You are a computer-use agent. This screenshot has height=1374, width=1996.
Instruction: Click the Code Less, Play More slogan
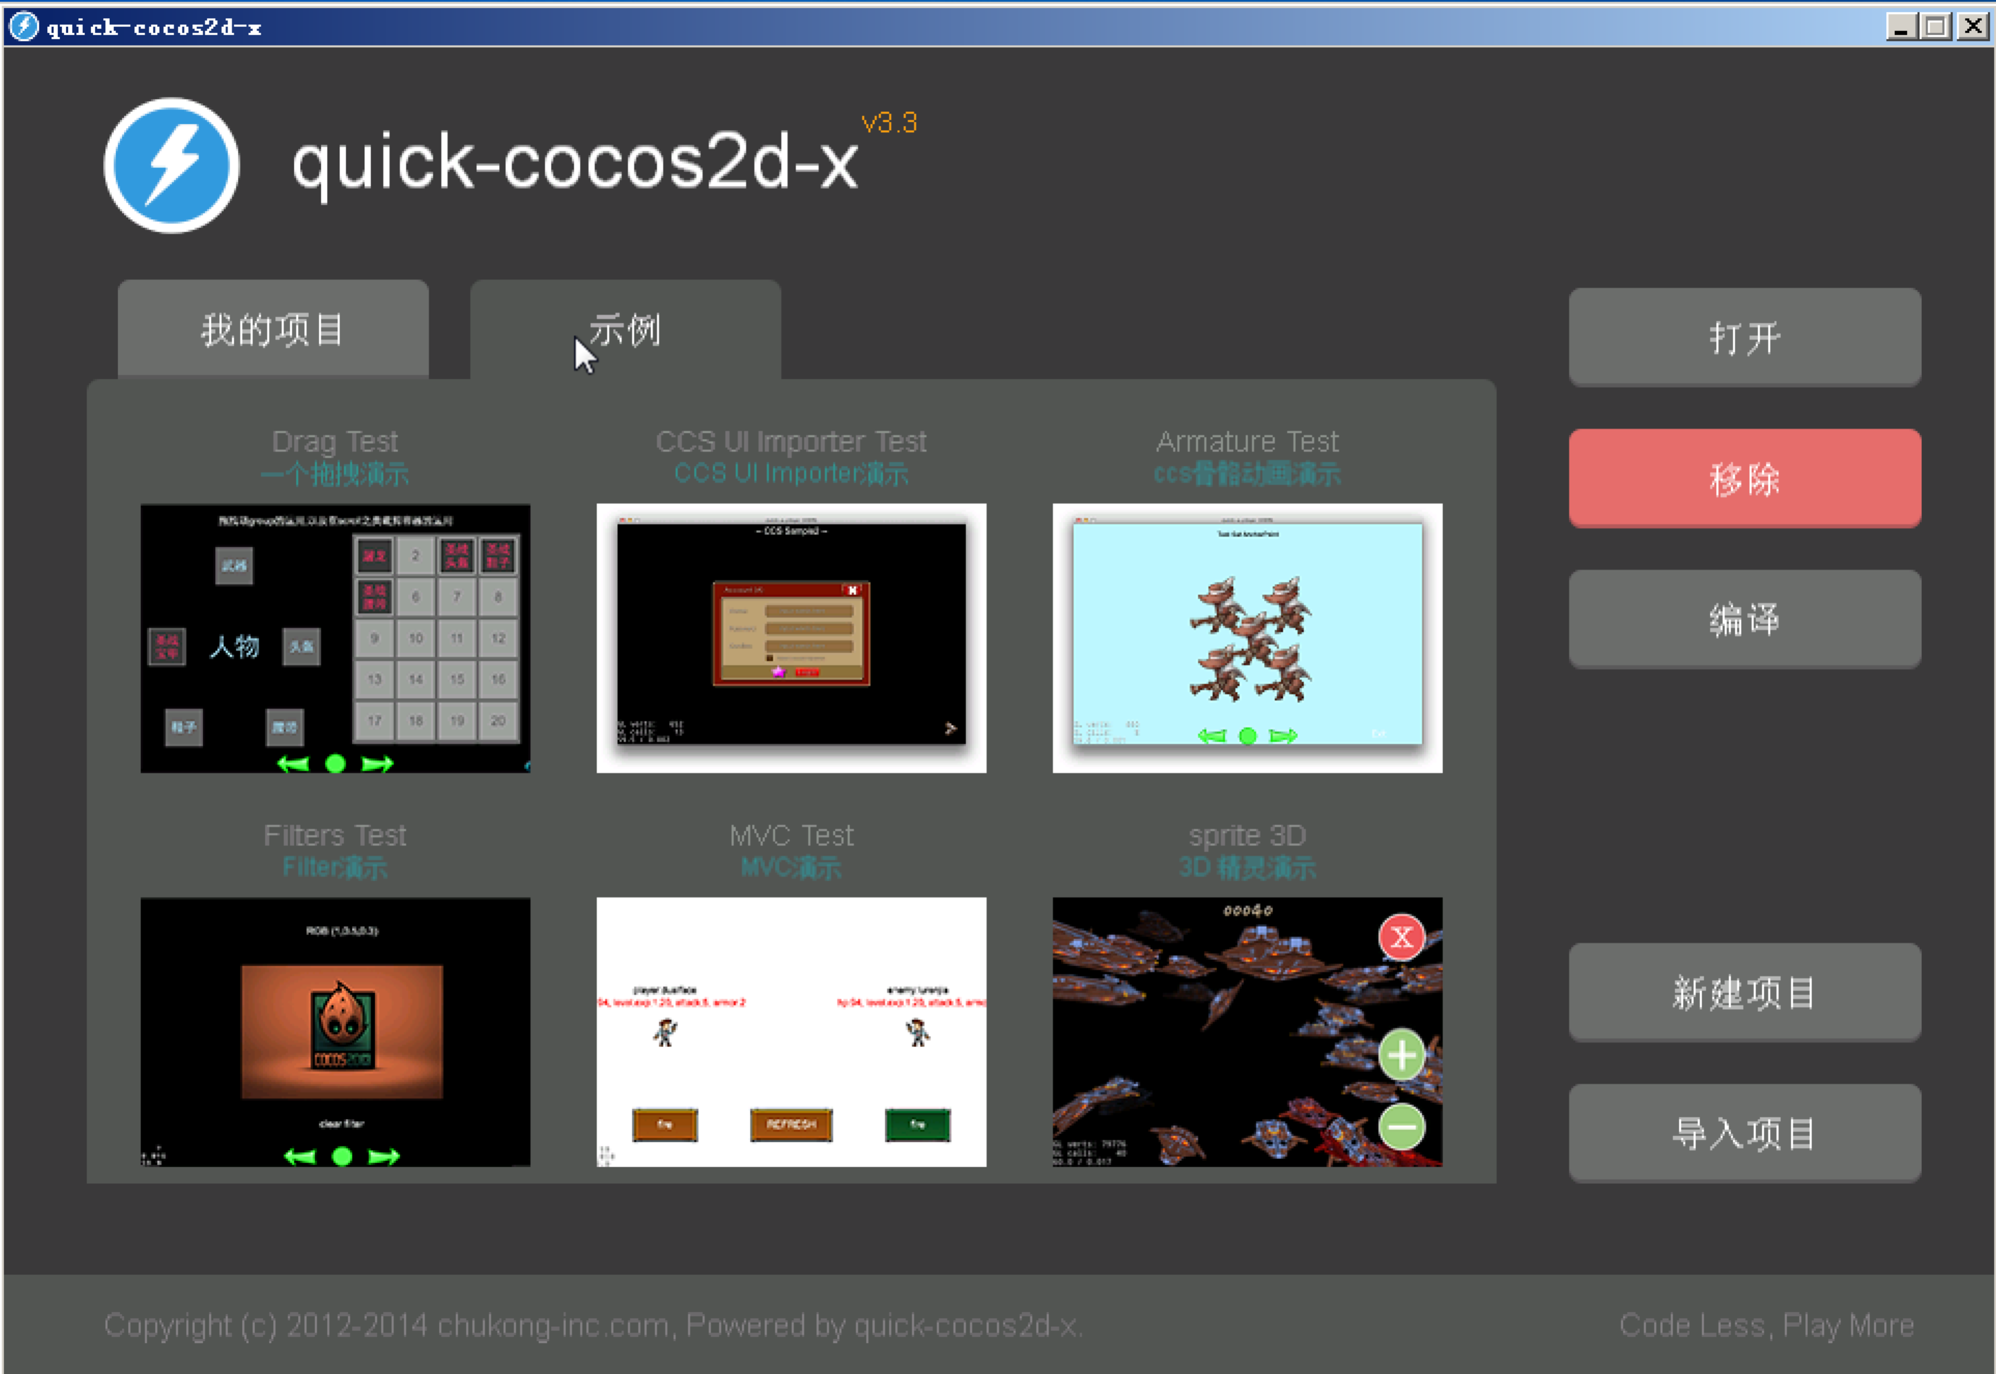[1766, 1325]
